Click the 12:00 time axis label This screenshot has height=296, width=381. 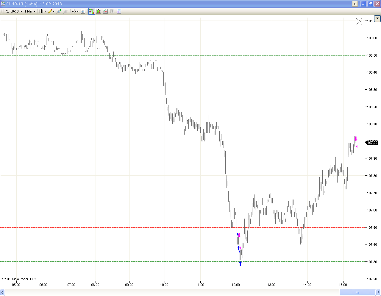(236, 285)
